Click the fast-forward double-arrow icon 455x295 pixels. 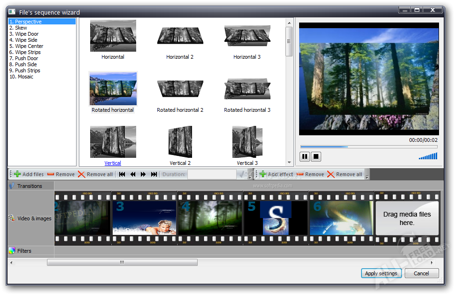[x=143, y=174]
